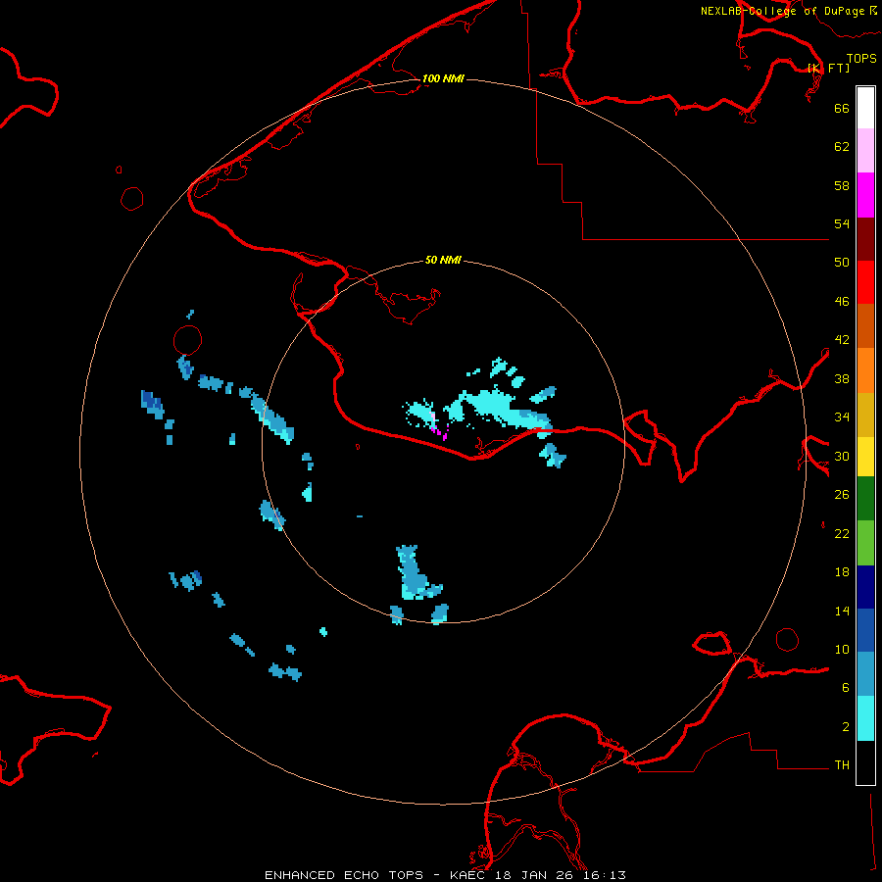Screen dimensions: 882x882
Task: Click the large blue echo south inside 50 NMI ring
Action: (x=417, y=572)
